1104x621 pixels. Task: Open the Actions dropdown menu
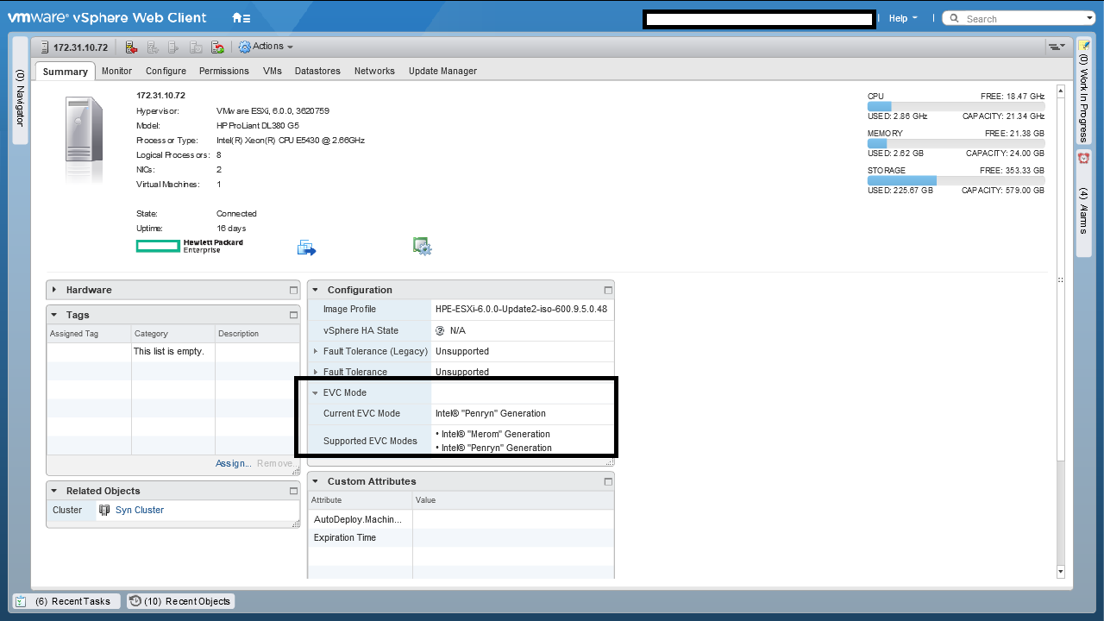point(267,47)
